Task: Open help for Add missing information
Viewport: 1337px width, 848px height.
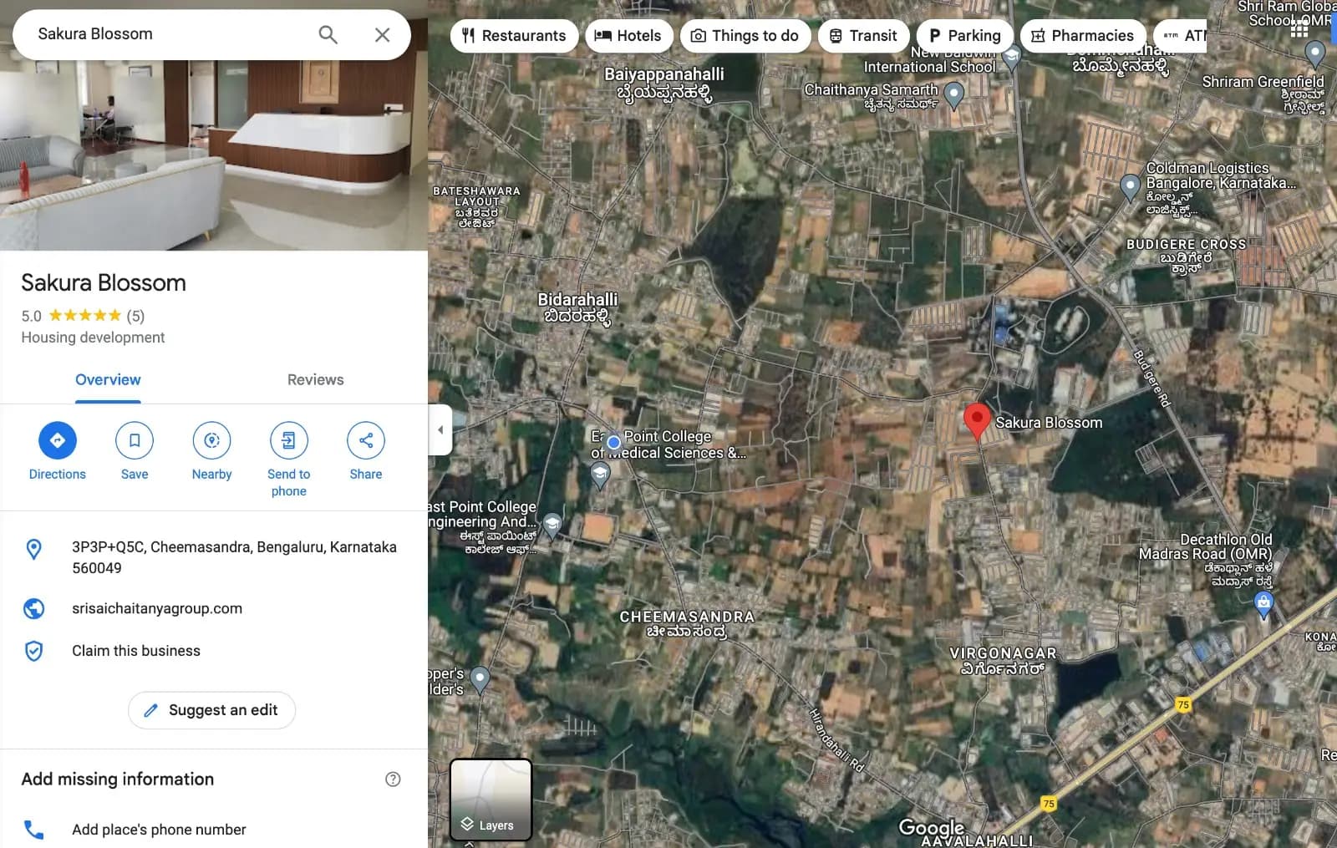Action: 393,779
